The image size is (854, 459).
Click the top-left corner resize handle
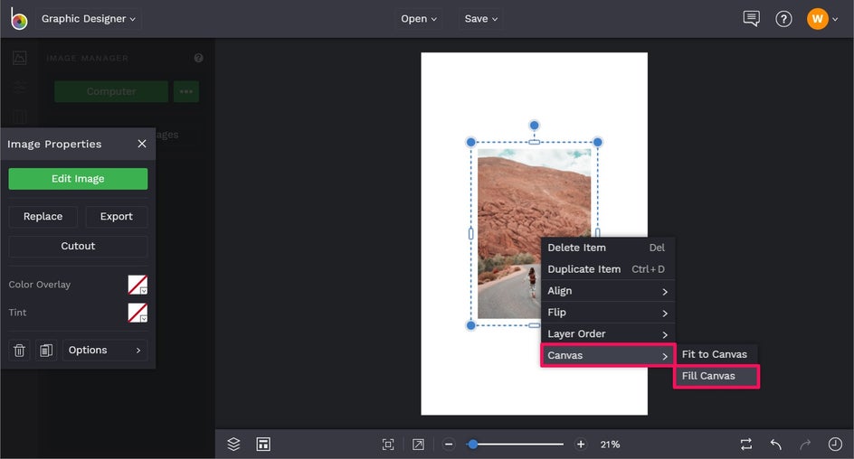pos(471,143)
